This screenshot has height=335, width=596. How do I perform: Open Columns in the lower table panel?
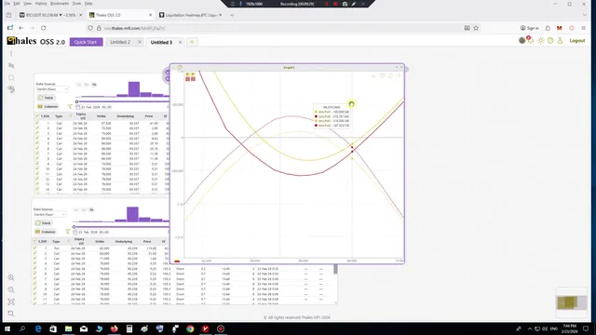[x=46, y=232]
